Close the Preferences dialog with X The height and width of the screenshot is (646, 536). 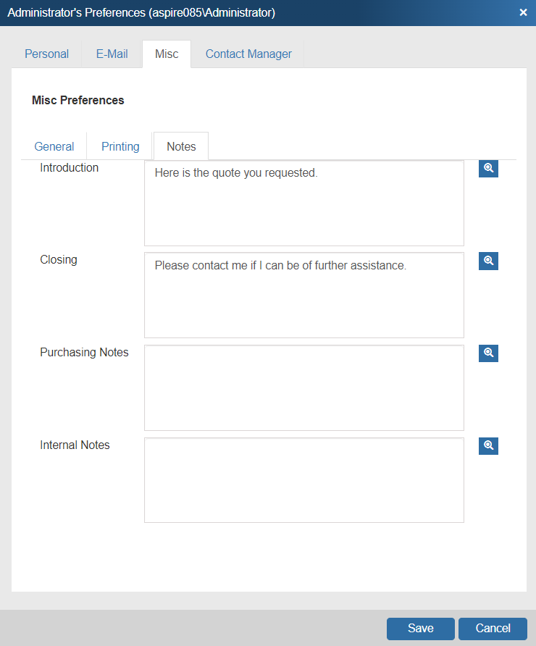(523, 12)
